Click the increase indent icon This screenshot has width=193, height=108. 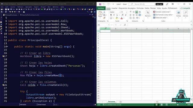click(x=134, y=18)
